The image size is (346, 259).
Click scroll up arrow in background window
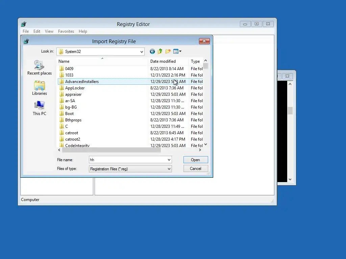click(x=290, y=84)
